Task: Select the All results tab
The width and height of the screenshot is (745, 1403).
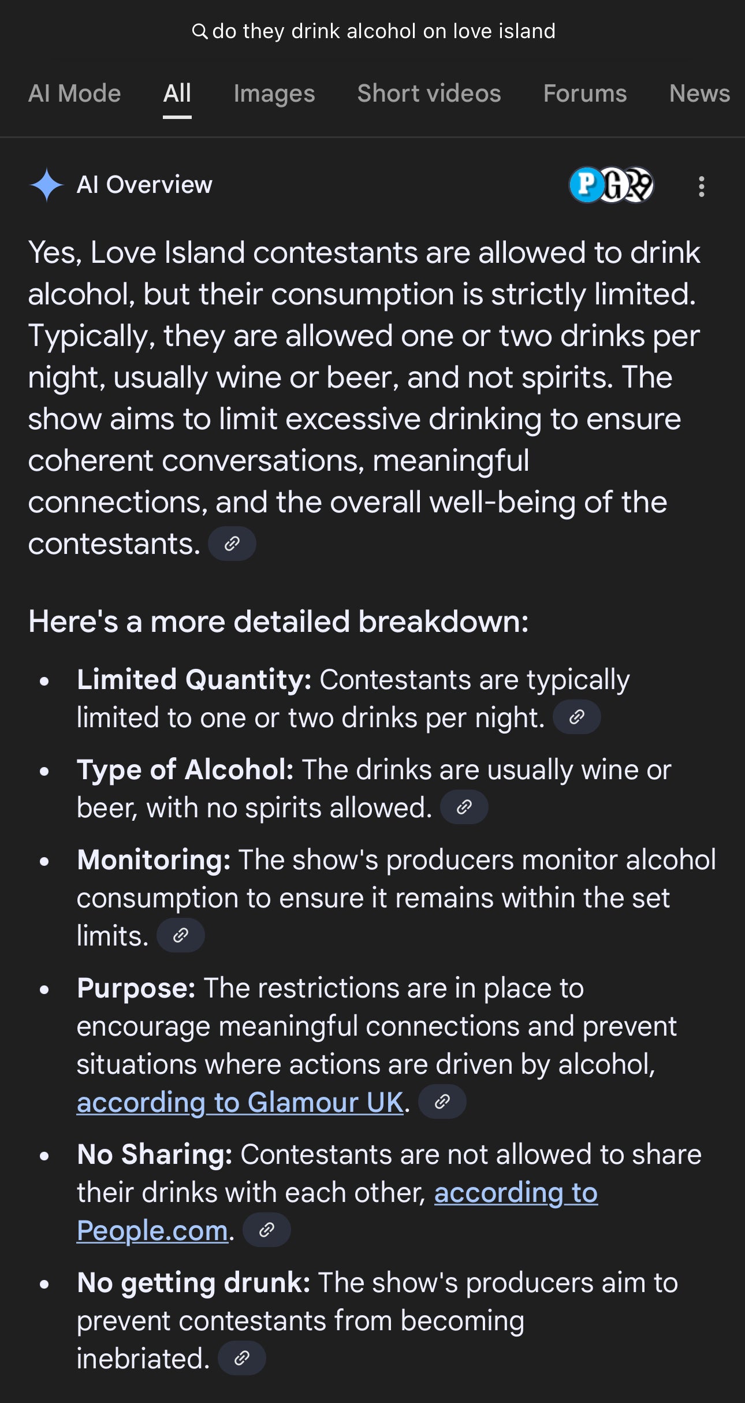Action: click(177, 94)
